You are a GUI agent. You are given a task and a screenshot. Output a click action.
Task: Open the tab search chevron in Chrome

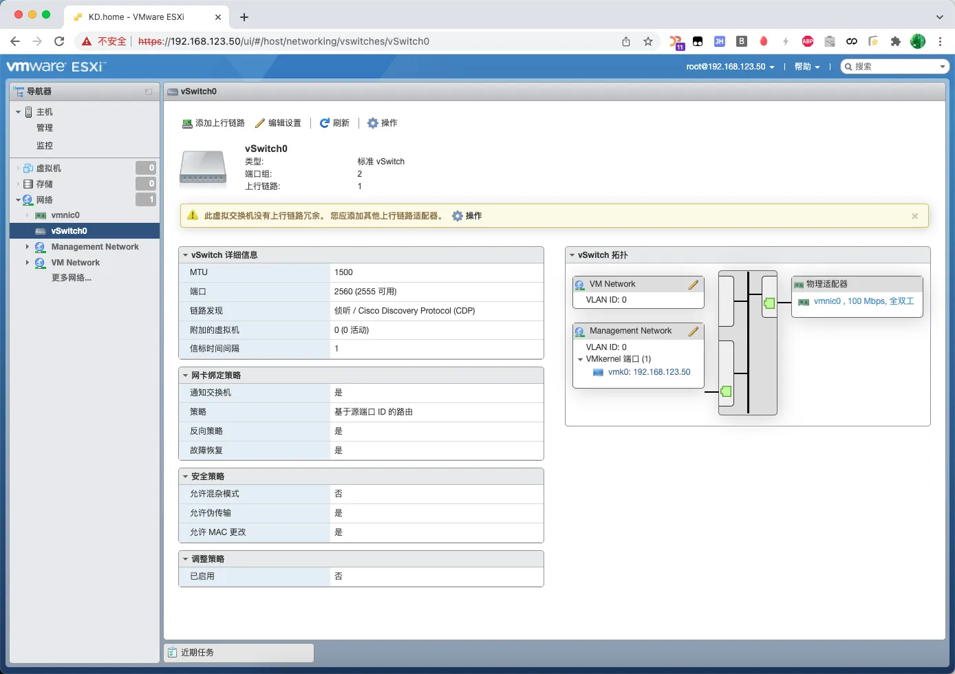point(940,17)
